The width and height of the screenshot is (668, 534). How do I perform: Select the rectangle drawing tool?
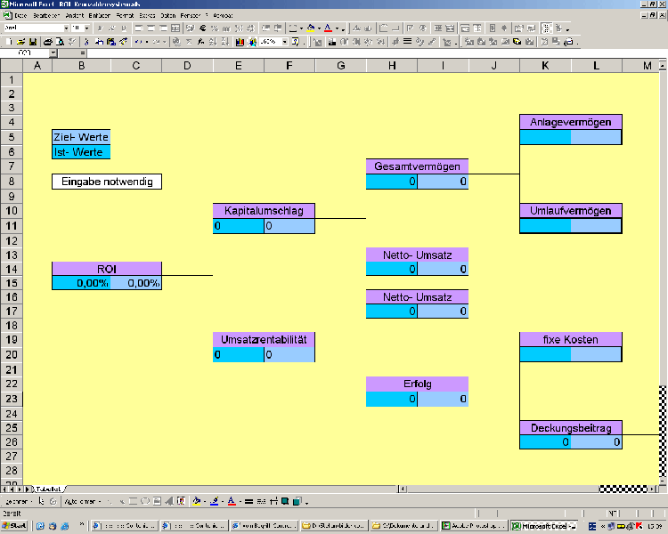click(134, 501)
